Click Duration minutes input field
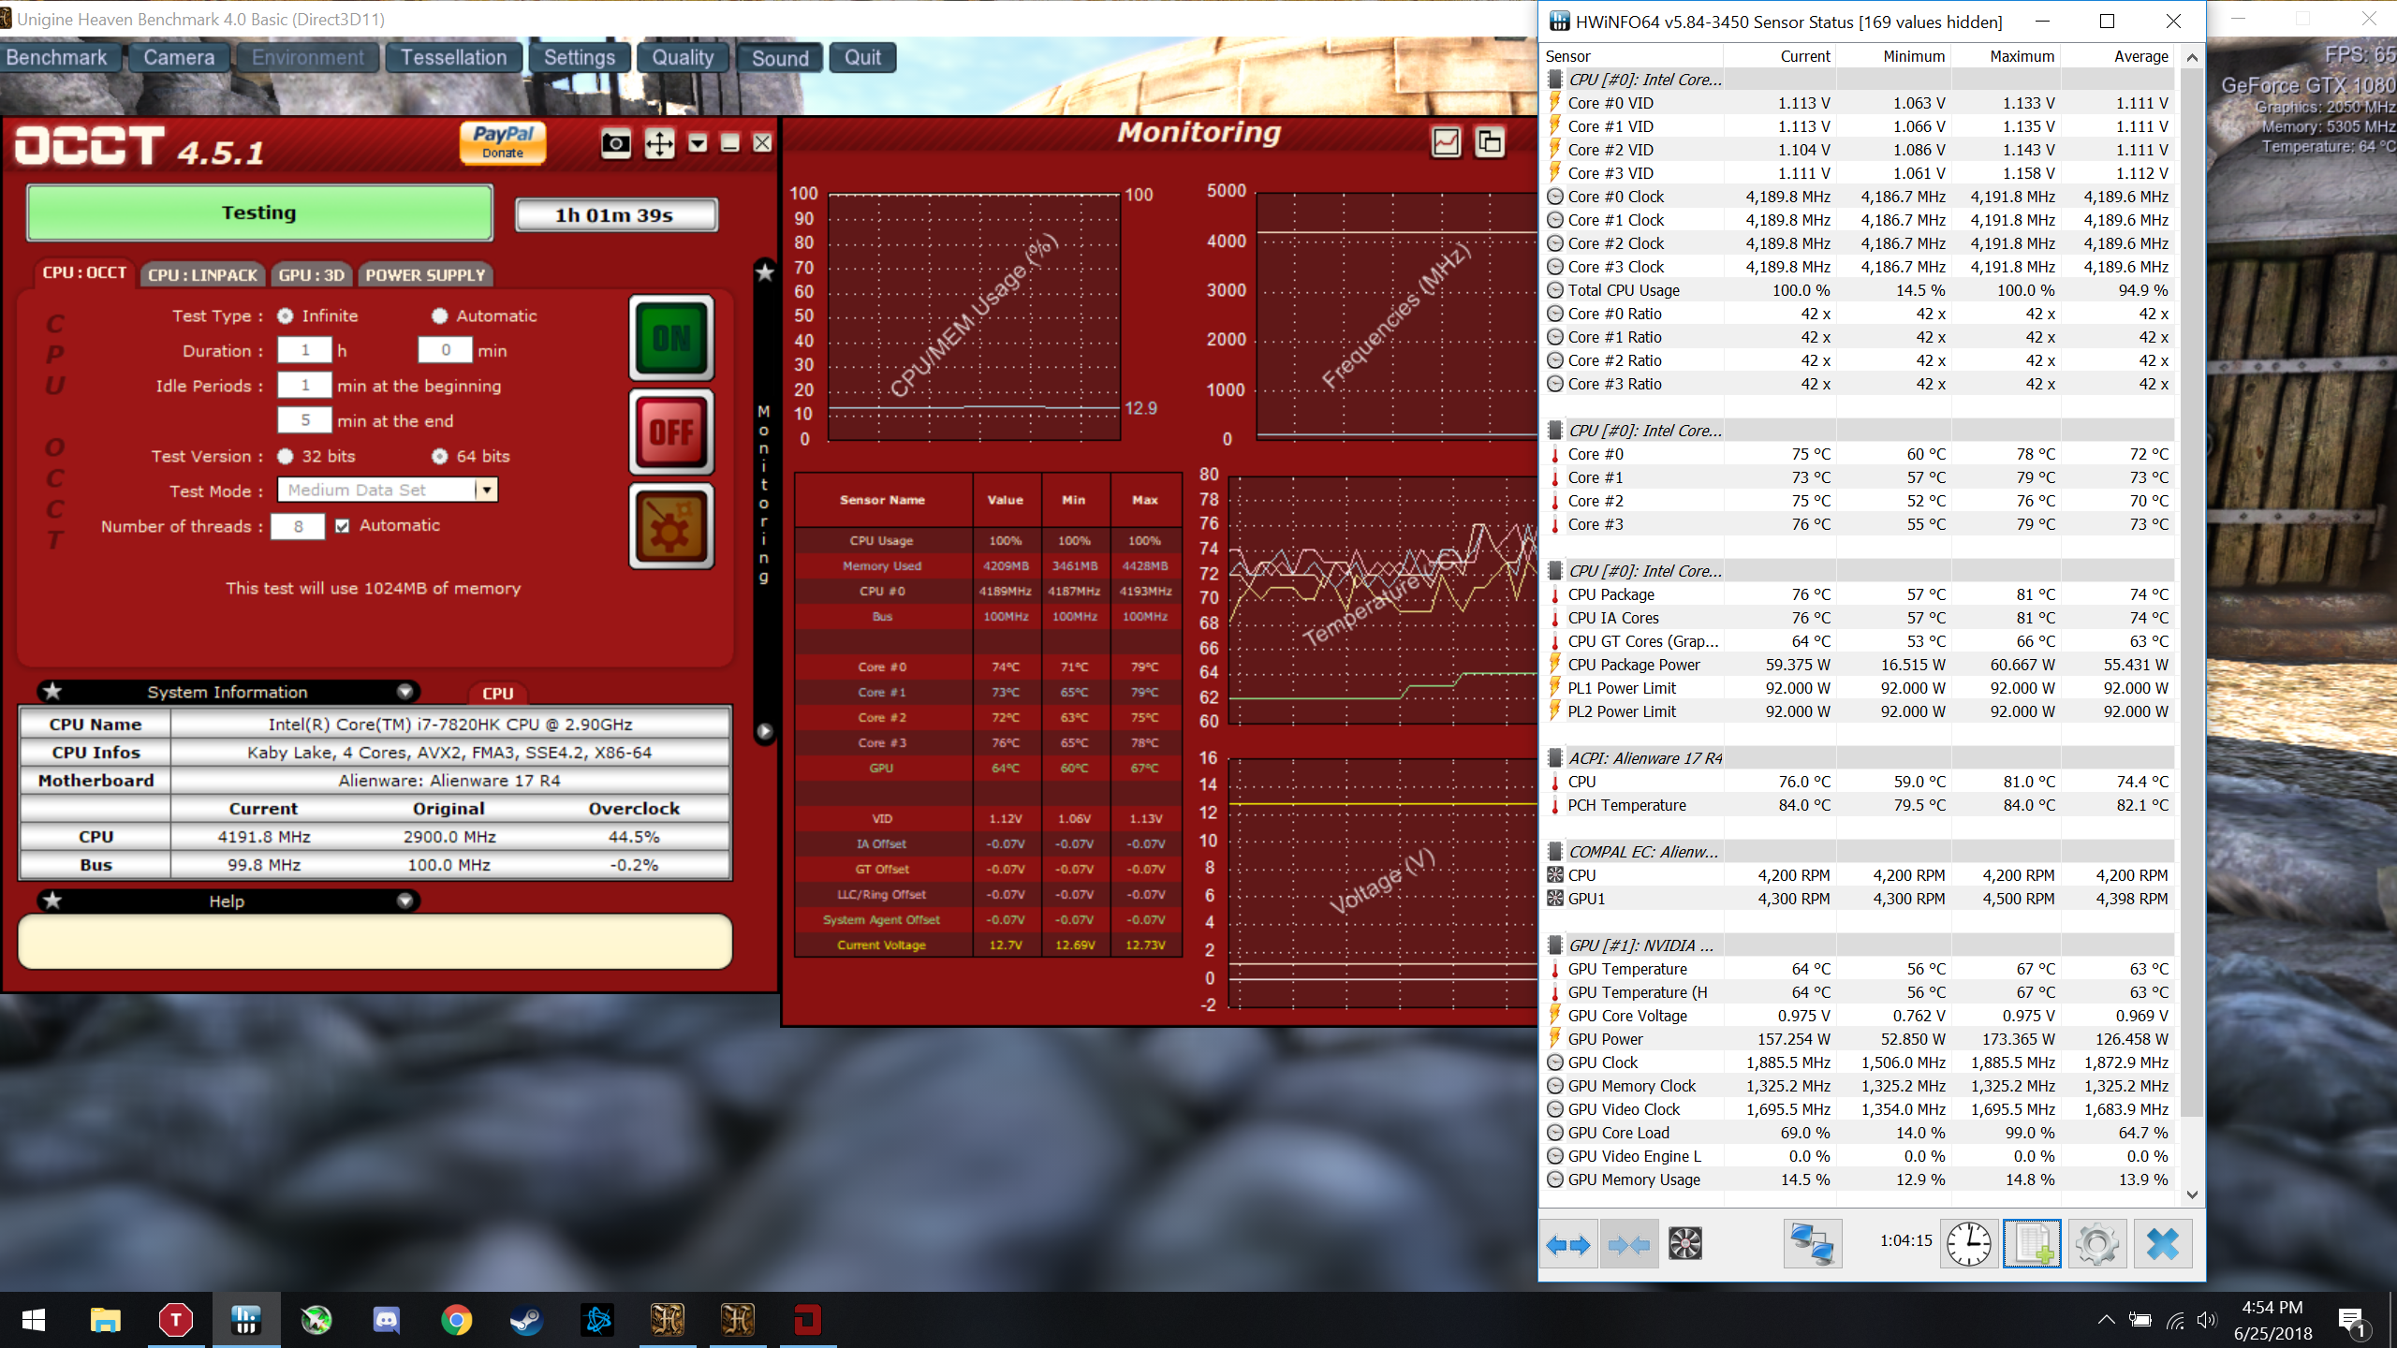 (x=446, y=350)
